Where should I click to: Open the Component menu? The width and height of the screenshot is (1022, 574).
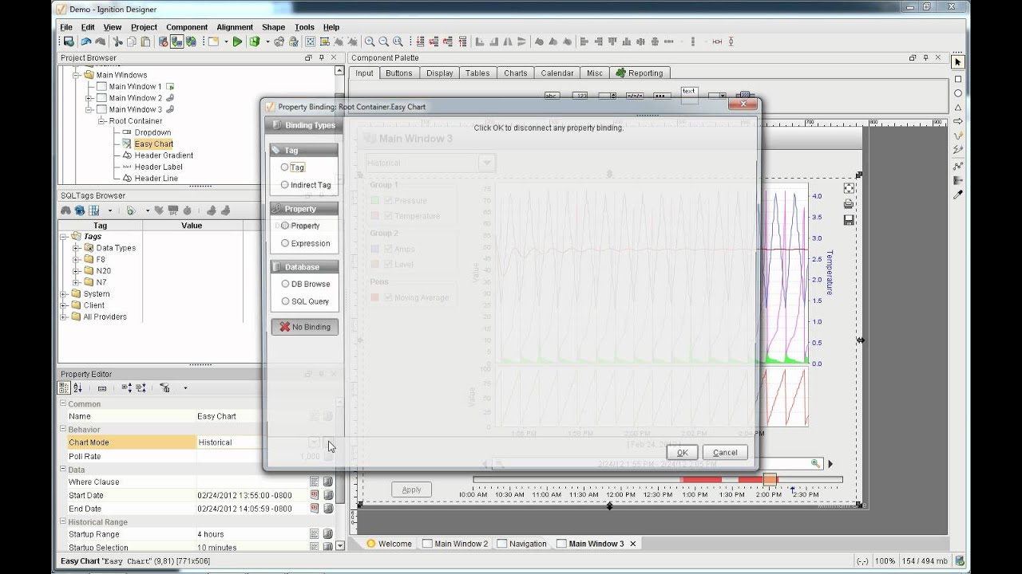pyautogui.click(x=187, y=27)
